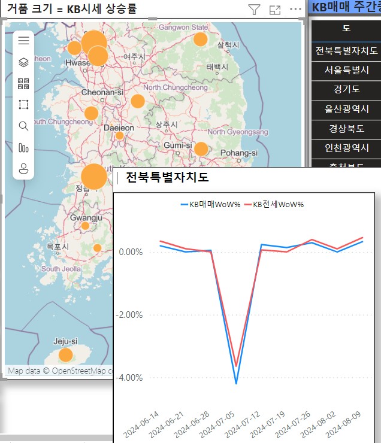Click the 0.00% y-axis label

131,252
